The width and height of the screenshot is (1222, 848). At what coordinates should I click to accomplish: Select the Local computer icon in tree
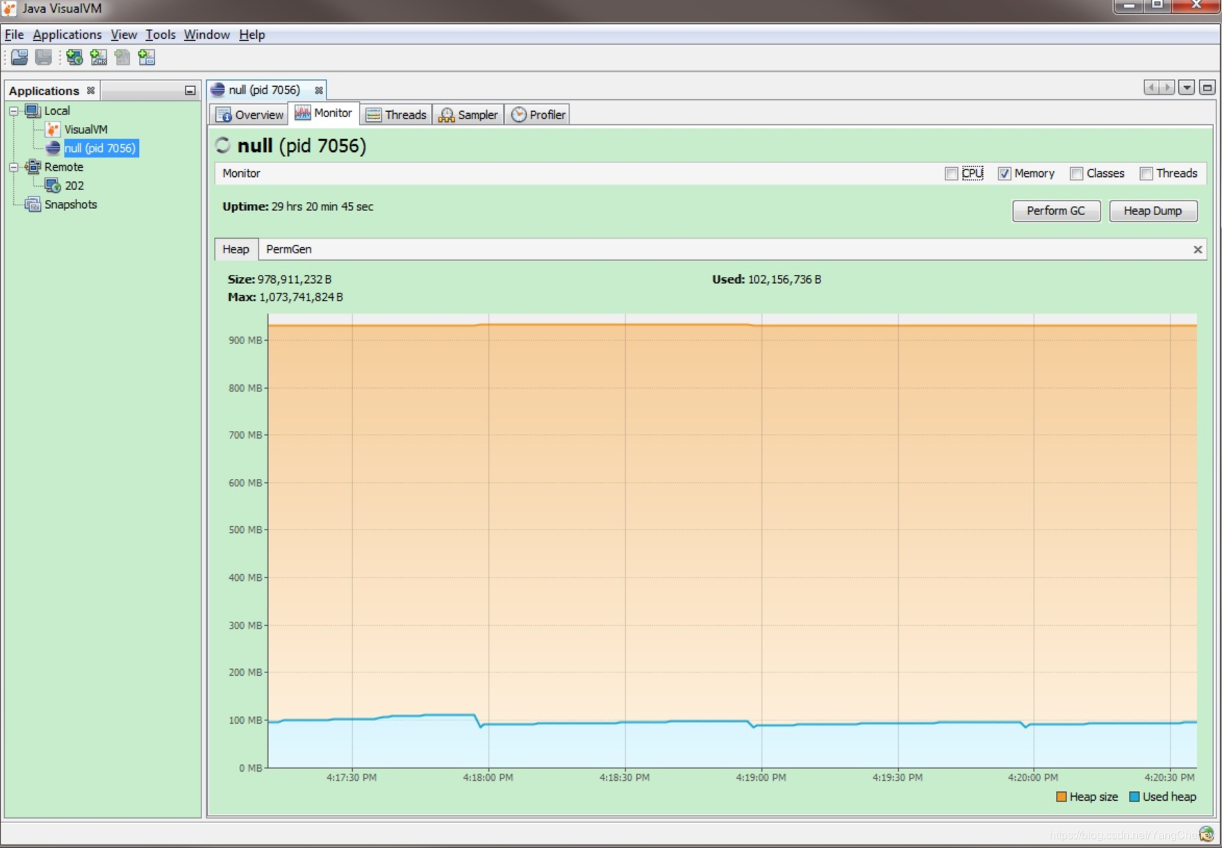[x=33, y=111]
